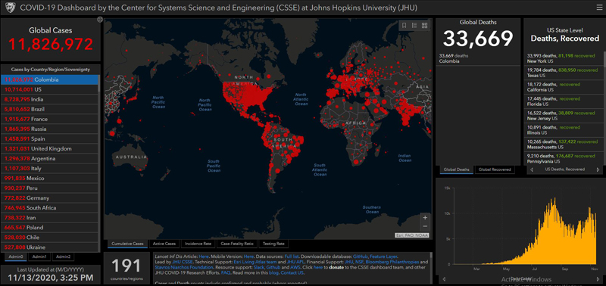Select the Admin1 tab
606x286 pixels.
coord(39,256)
